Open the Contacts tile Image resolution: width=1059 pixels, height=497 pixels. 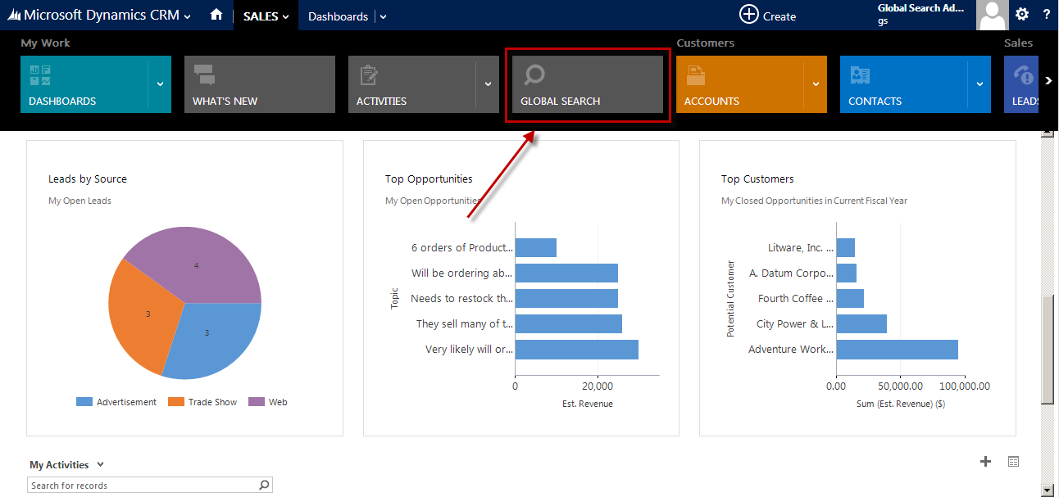[903, 84]
